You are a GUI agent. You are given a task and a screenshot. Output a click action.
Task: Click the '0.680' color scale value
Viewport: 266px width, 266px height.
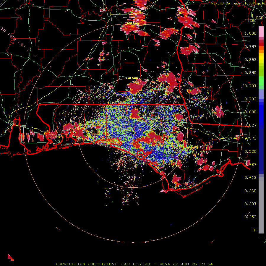pyautogui.click(x=250, y=112)
